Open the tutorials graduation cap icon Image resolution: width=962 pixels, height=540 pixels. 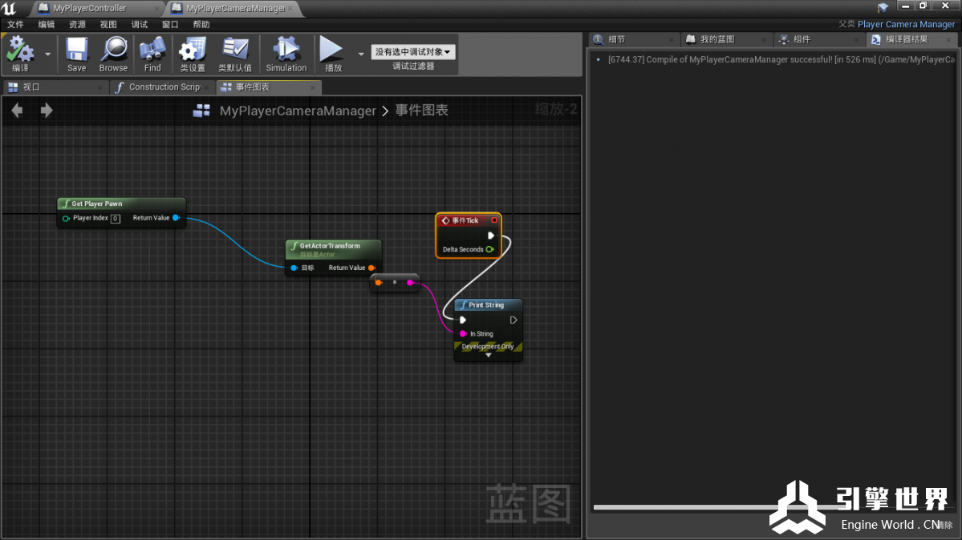(883, 7)
